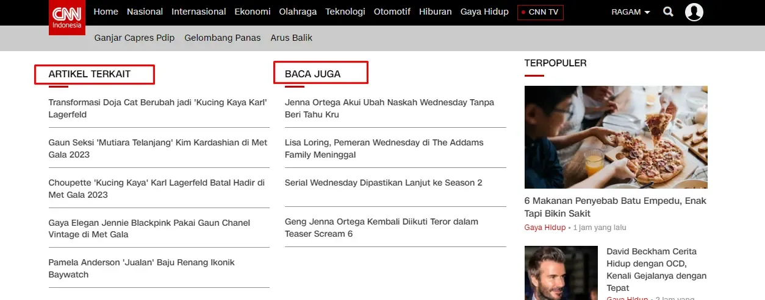Select the Arus Balik topic
The image size is (765, 300).
click(x=291, y=38)
